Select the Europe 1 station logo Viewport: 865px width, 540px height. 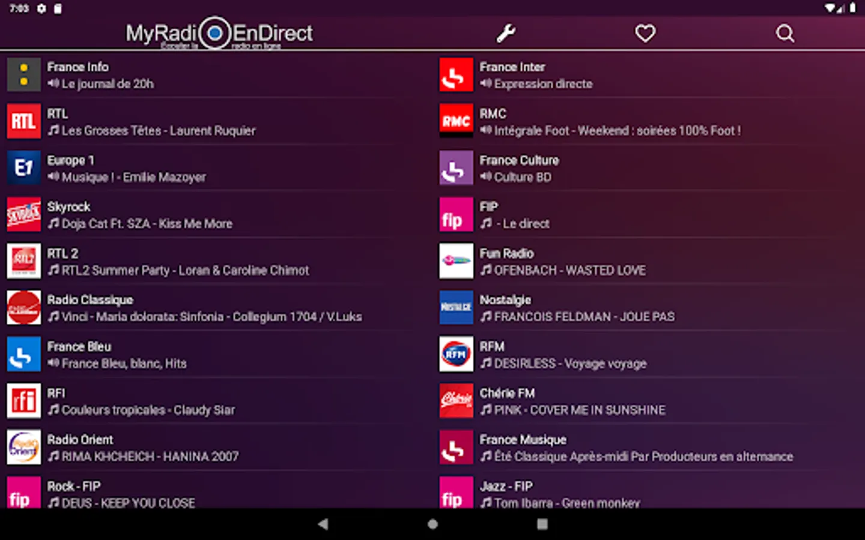pyautogui.click(x=24, y=167)
